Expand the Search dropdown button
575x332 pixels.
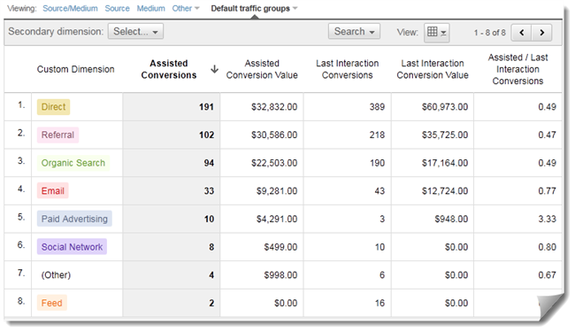[354, 32]
